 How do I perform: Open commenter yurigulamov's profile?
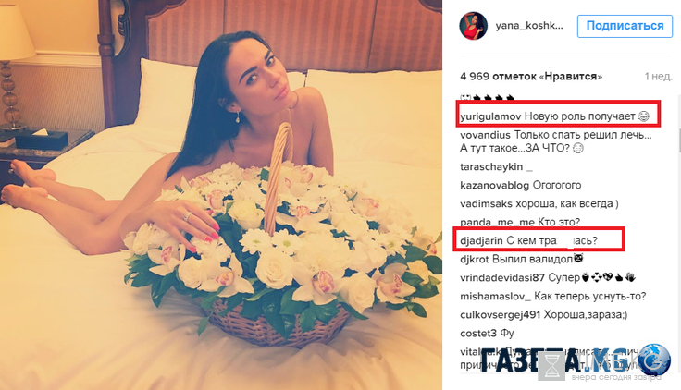point(490,116)
